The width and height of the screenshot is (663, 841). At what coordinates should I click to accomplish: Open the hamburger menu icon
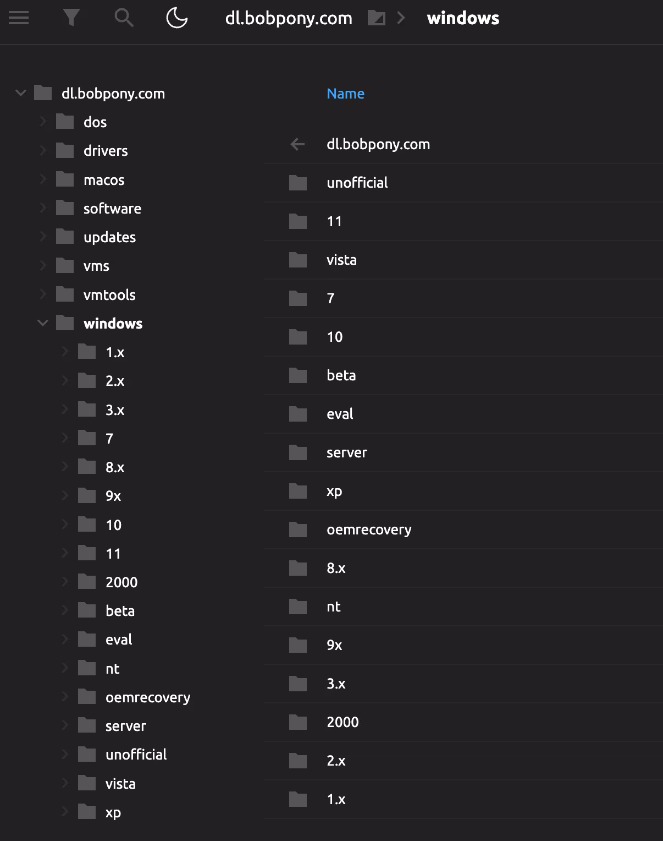click(19, 18)
